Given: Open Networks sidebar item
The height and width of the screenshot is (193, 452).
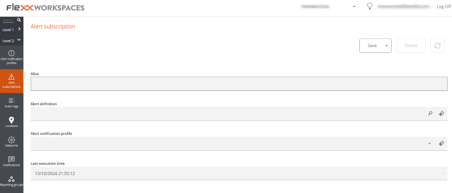Looking at the screenshot, I should click(12, 142).
